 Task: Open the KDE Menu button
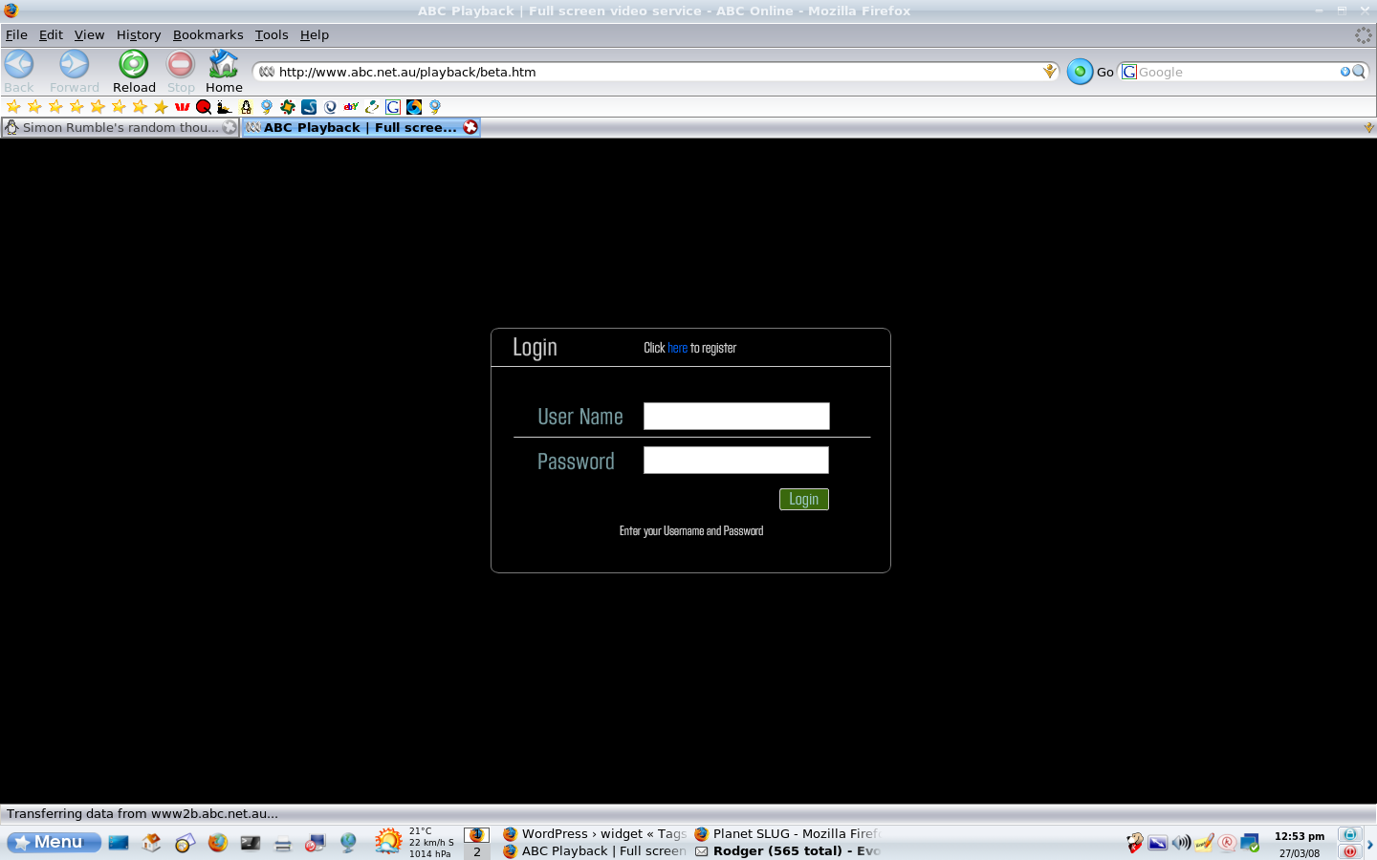pyautogui.click(x=54, y=842)
